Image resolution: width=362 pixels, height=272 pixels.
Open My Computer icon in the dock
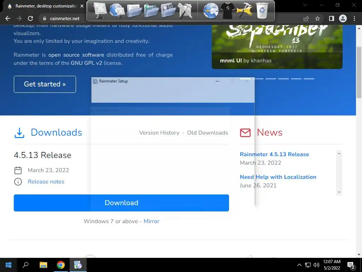(100, 10)
